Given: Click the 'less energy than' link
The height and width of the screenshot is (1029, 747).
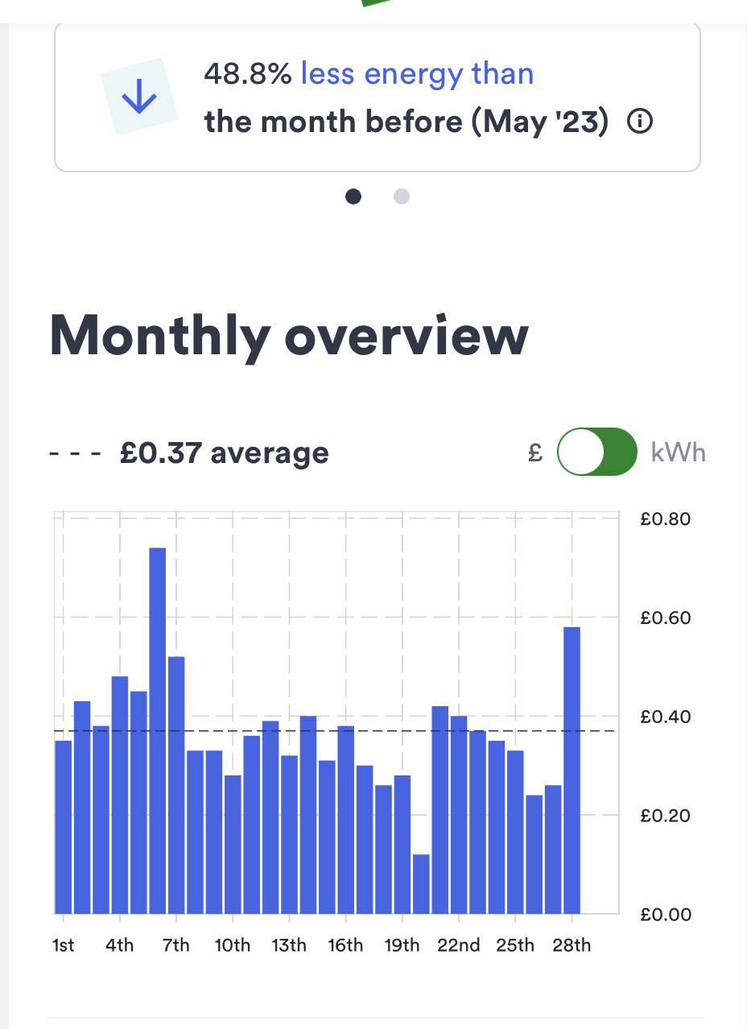Looking at the screenshot, I should point(417,74).
